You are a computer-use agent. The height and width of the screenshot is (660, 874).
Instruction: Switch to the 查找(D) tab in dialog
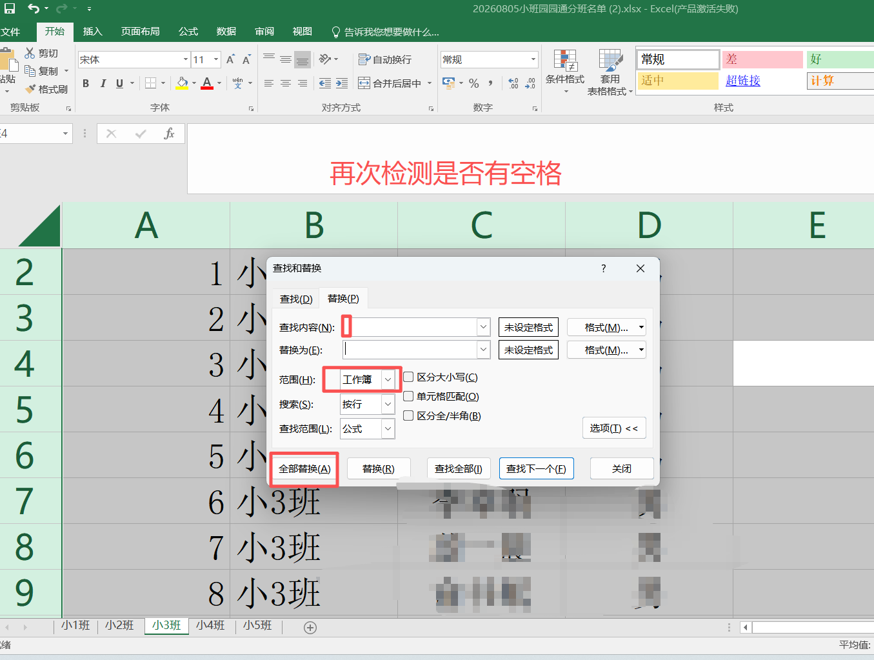click(296, 299)
